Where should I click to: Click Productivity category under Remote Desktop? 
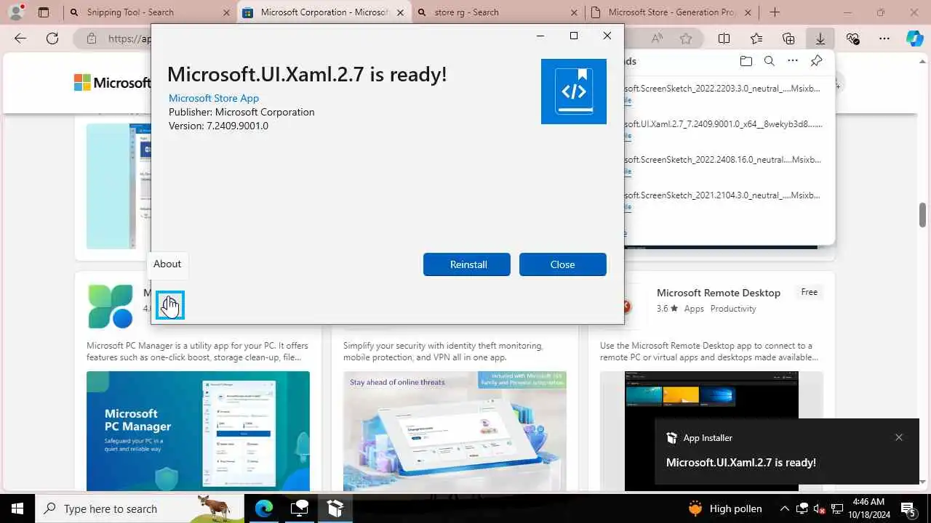tap(733, 309)
